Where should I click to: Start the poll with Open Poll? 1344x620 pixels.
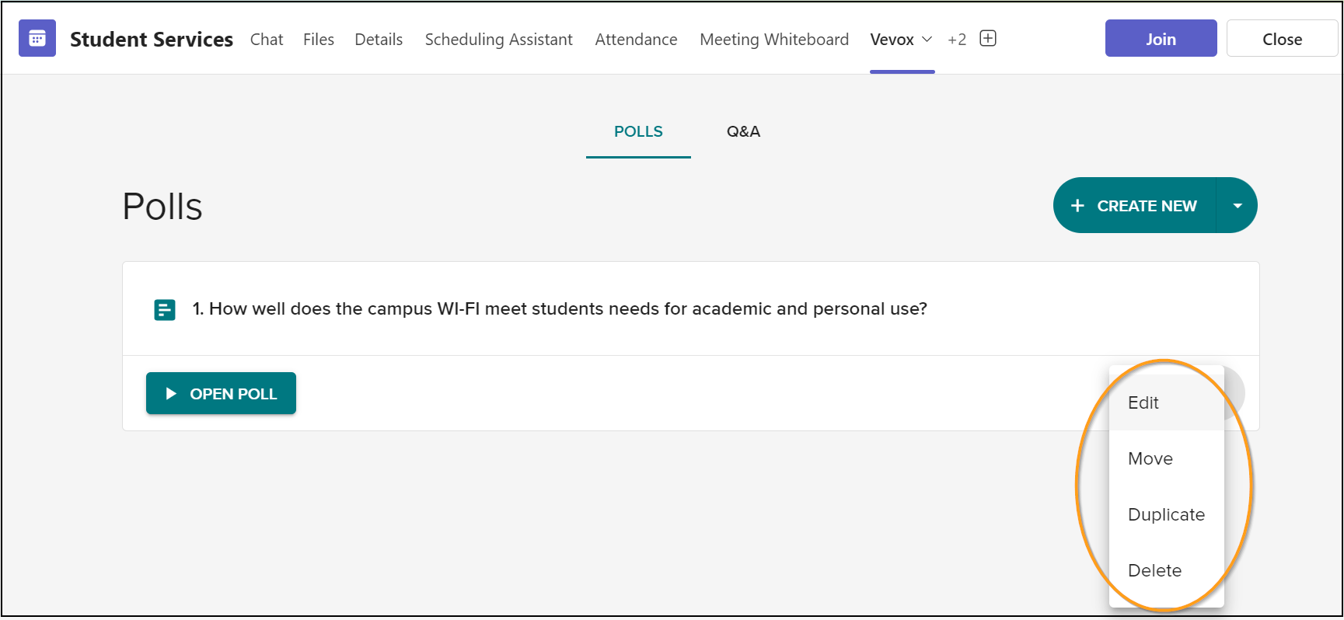point(221,393)
